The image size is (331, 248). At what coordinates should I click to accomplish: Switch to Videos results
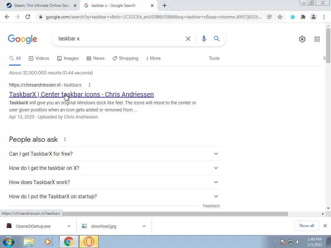tap(39, 58)
